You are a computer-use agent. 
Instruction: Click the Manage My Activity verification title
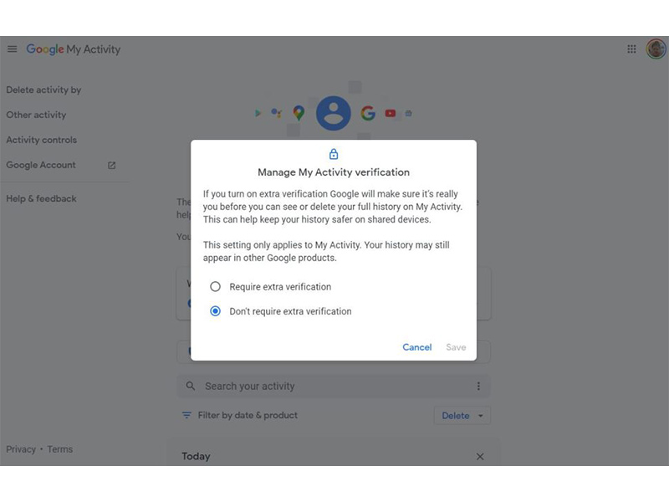coord(334,172)
